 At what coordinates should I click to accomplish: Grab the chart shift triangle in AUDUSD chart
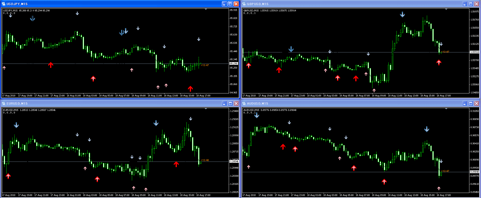click(446, 109)
